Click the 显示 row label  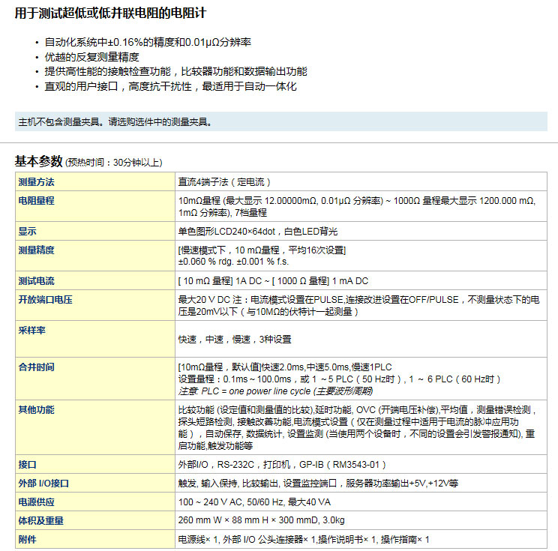28,232
